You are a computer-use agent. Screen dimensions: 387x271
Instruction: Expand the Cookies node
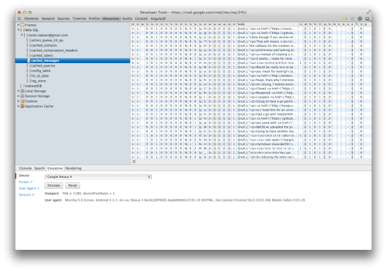(18, 101)
